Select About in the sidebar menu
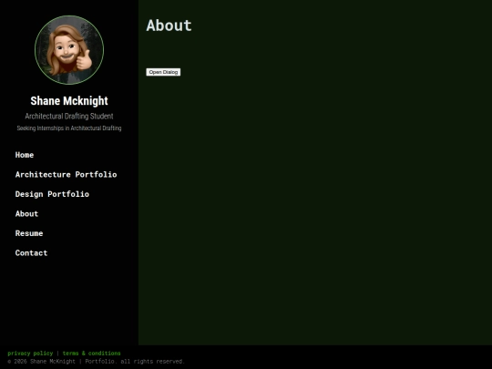492x369 pixels. pyautogui.click(x=26, y=214)
